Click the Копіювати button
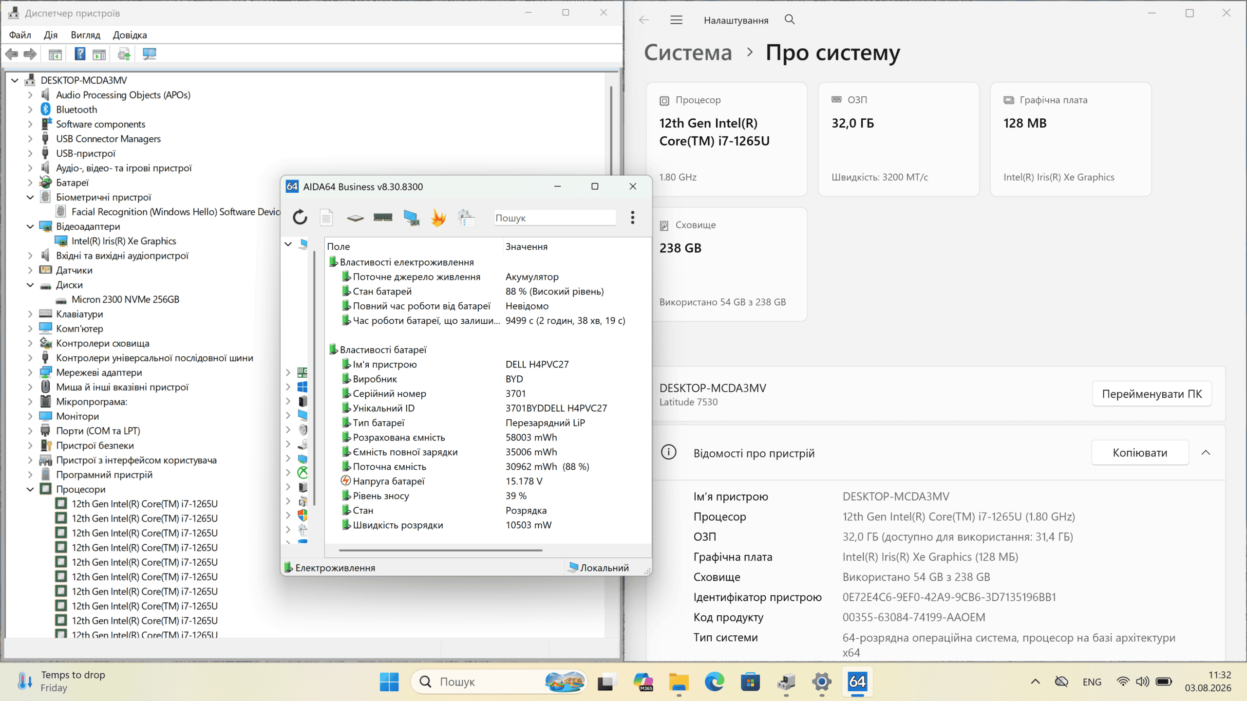The image size is (1247, 701). [x=1140, y=453]
